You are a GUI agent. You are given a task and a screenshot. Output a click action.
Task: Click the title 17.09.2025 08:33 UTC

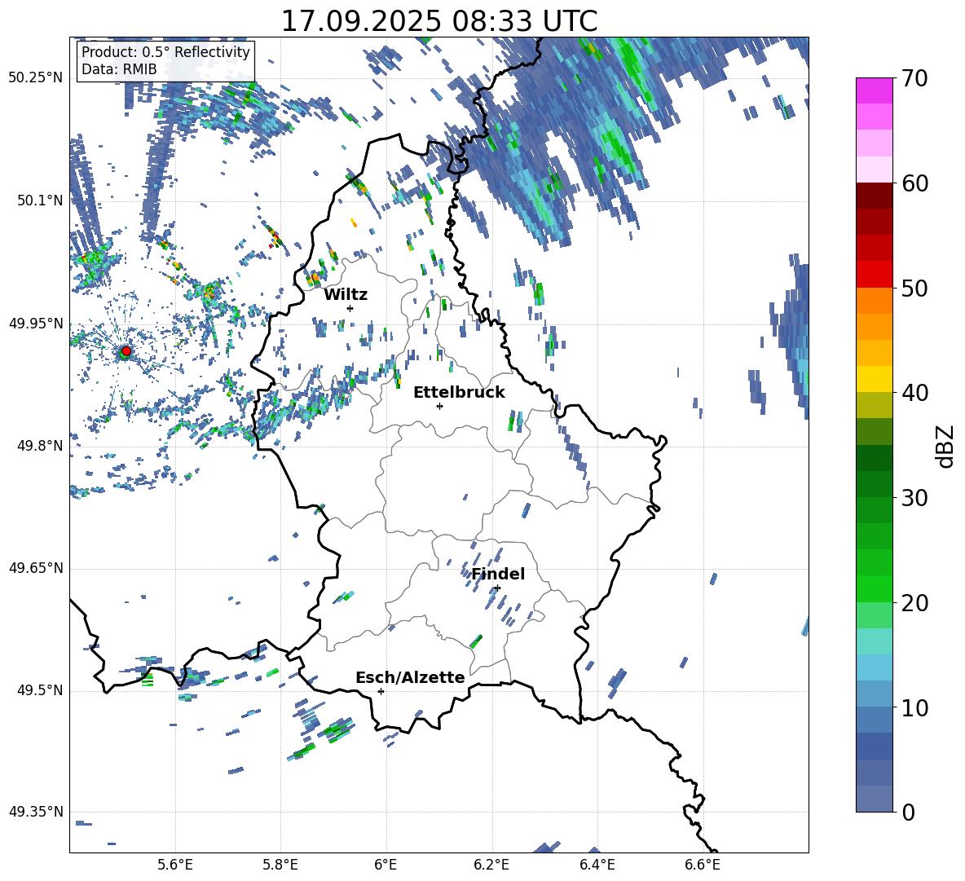click(x=439, y=21)
